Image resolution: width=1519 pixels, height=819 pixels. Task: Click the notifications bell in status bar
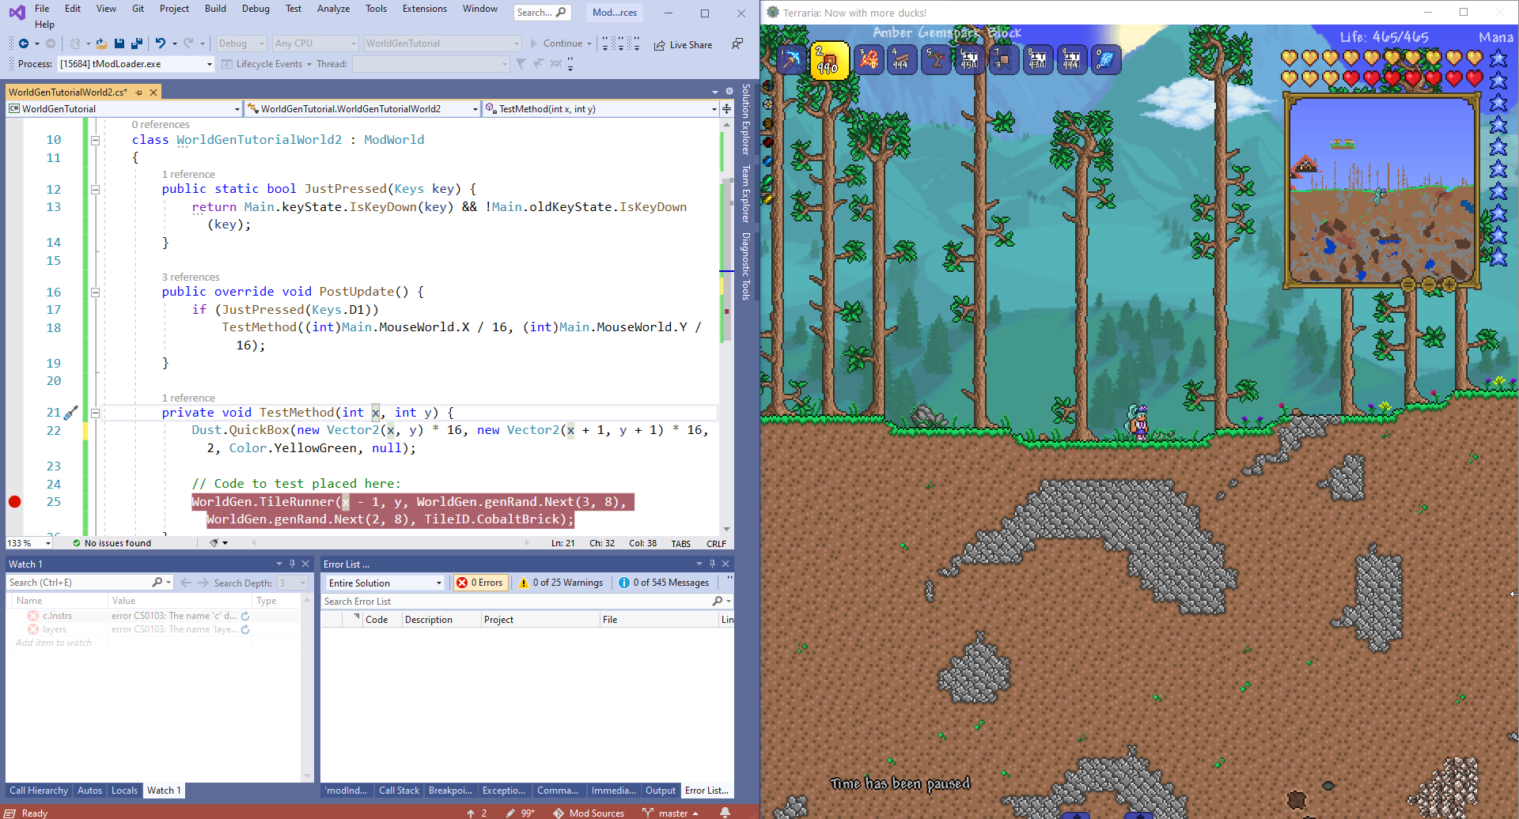[x=725, y=813]
